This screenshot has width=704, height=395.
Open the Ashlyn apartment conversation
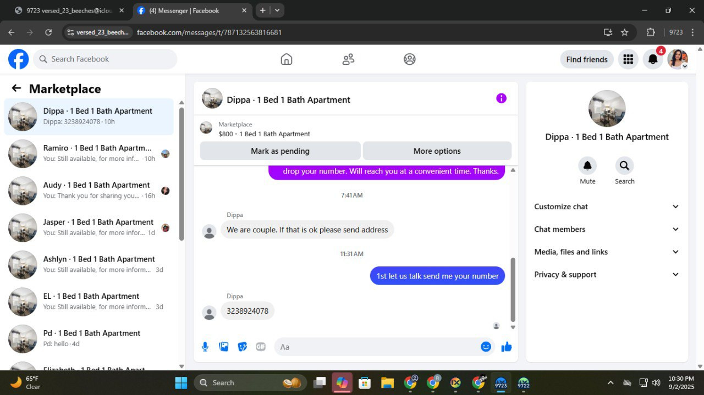click(x=89, y=264)
